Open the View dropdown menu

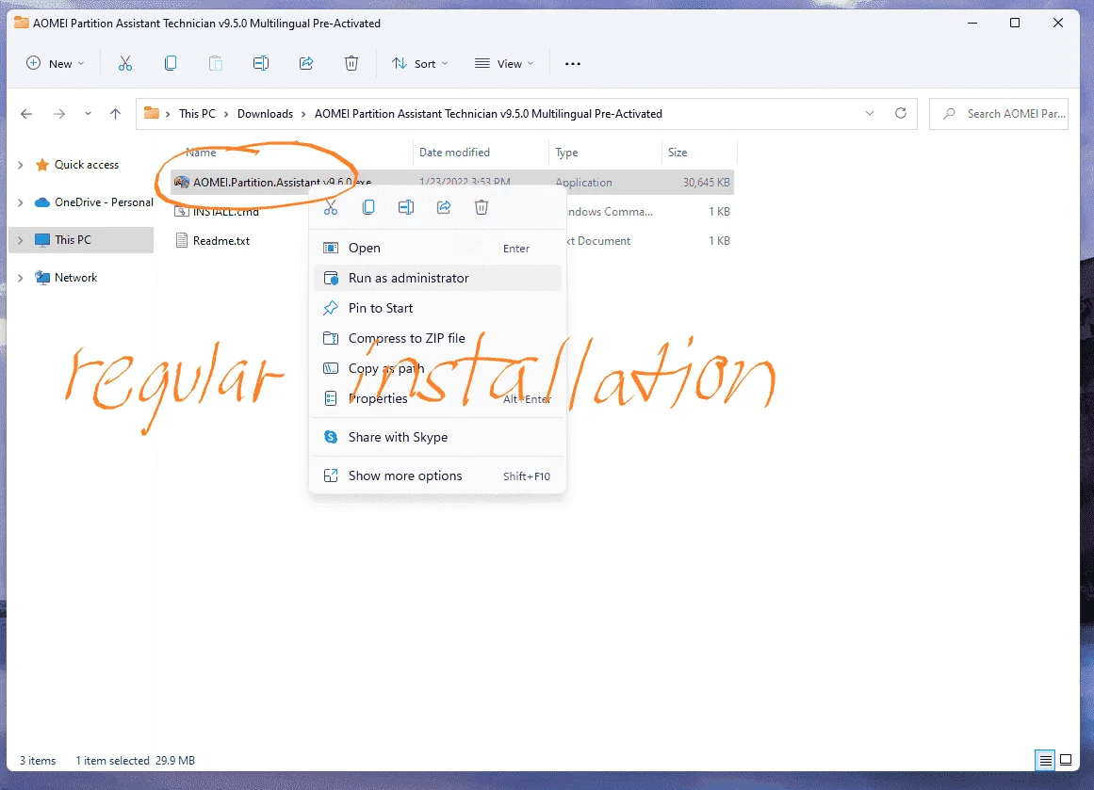[x=504, y=63]
